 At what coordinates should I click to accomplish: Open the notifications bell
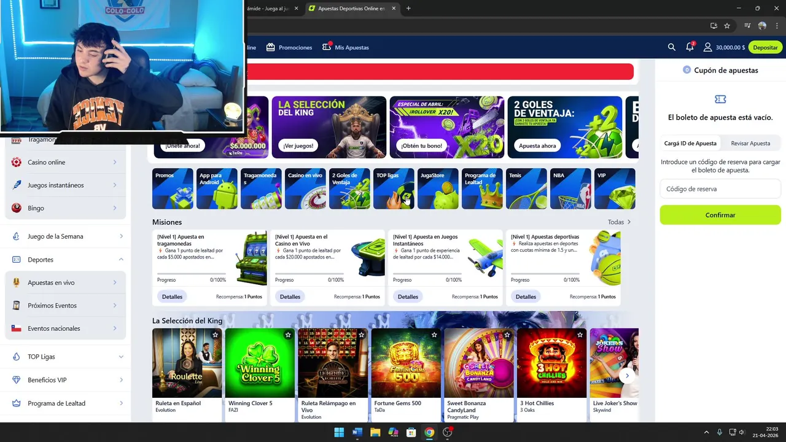[x=690, y=47]
